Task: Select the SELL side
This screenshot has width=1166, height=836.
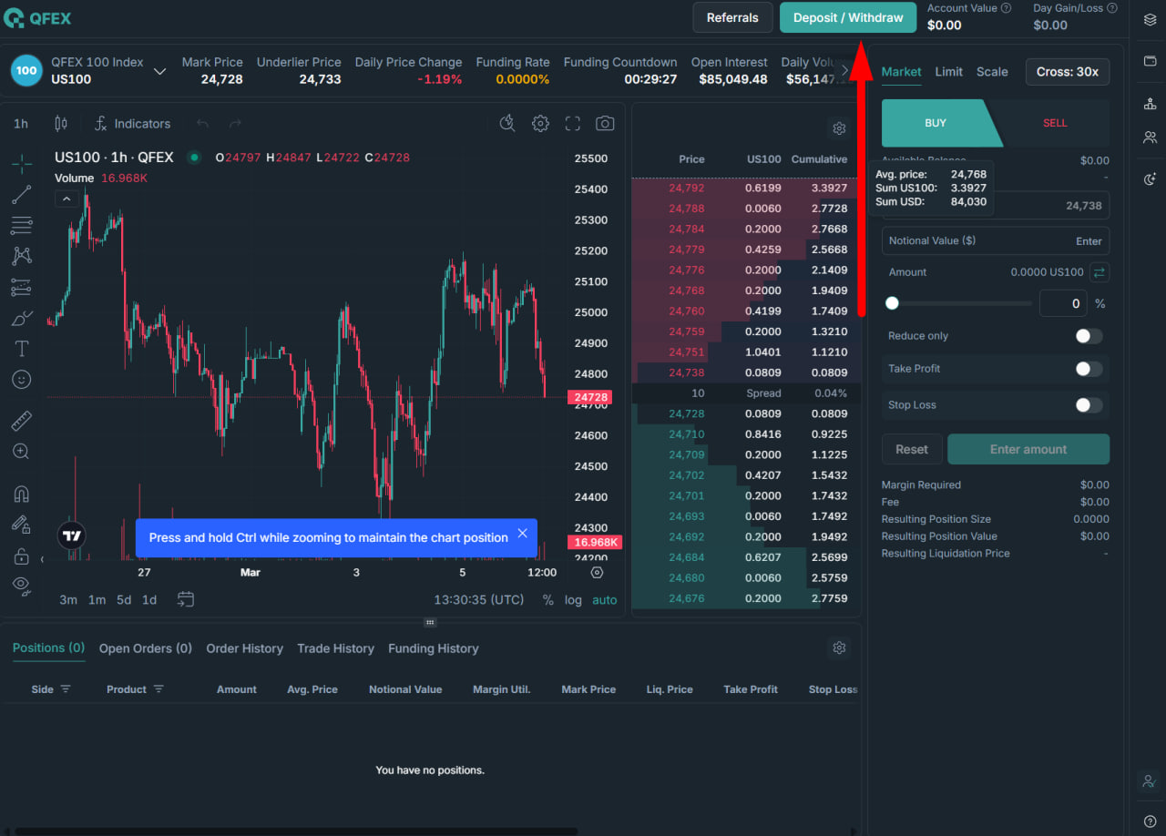Action: [x=1055, y=123]
